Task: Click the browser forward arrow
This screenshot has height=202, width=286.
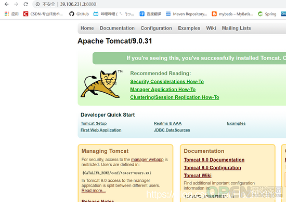Action: [16, 4]
